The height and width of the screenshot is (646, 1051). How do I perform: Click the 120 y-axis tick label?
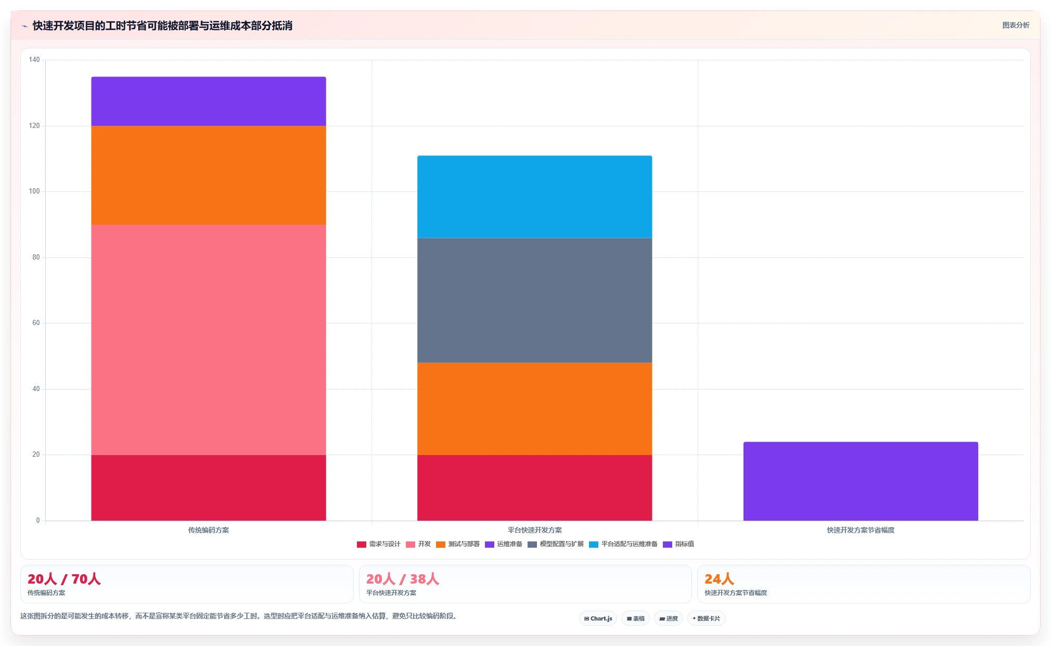(x=34, y=126)
